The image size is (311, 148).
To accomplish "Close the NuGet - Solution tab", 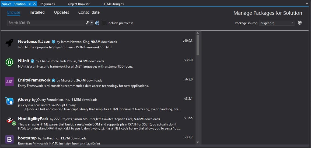I will pos(34,4).
